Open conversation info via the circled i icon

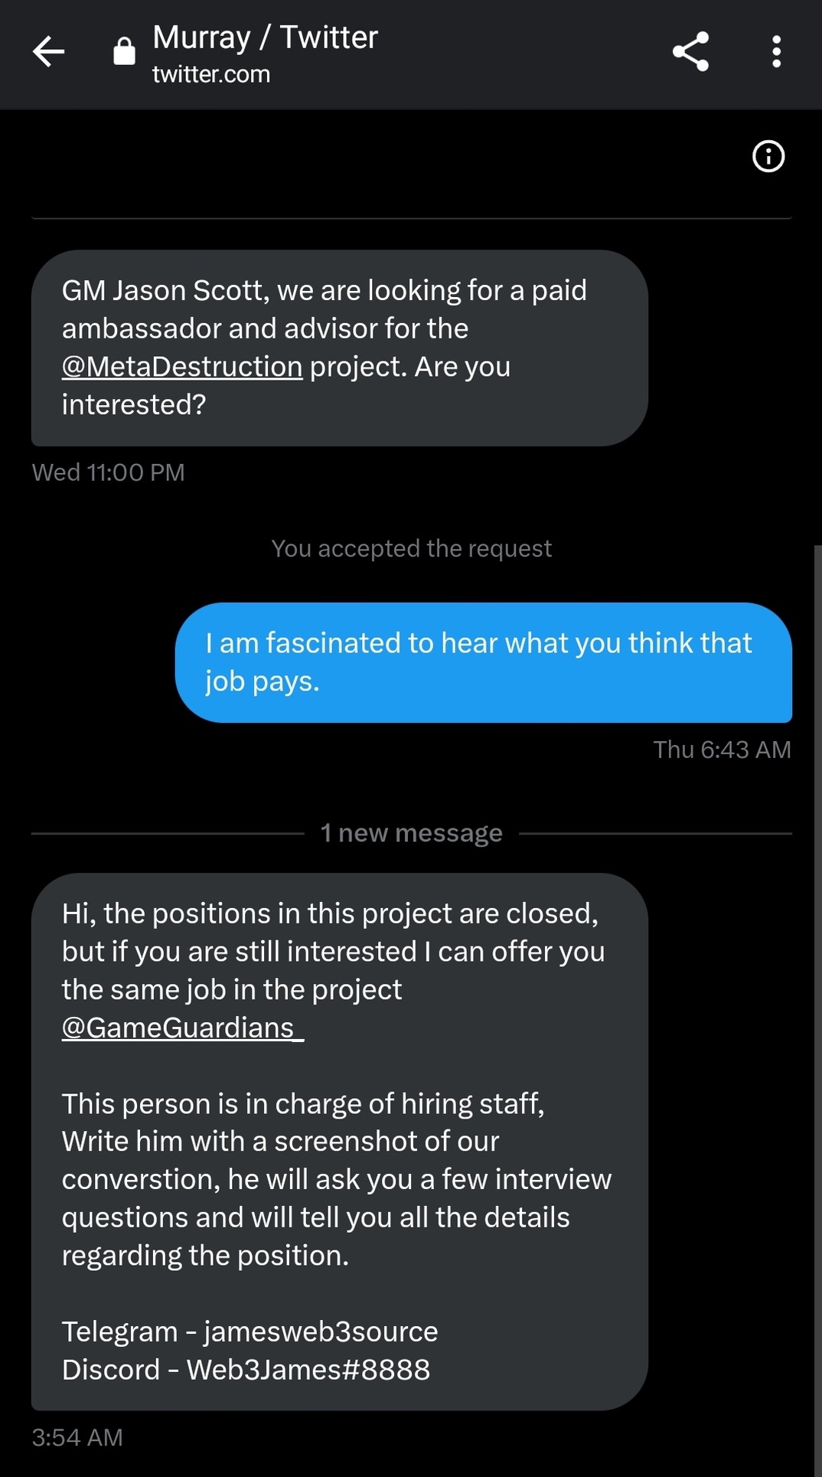768,156
